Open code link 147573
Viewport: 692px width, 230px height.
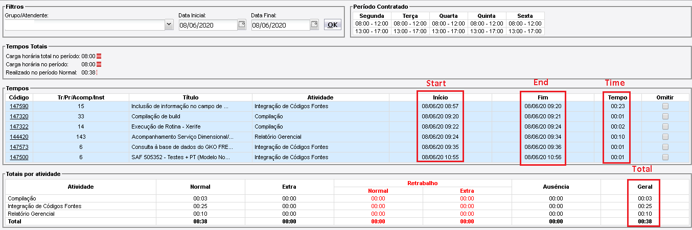pyautogui.click(x=19, y=147)
